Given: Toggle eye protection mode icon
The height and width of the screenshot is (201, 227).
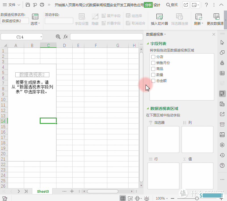Looking at the screenshot, I should click(147, 198).
